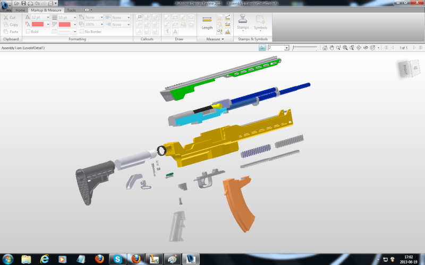Image resolution: width=425 pixels, height=265 pixels.
Task: Click the Paste button in Clipboard
Action: point(11,32)
